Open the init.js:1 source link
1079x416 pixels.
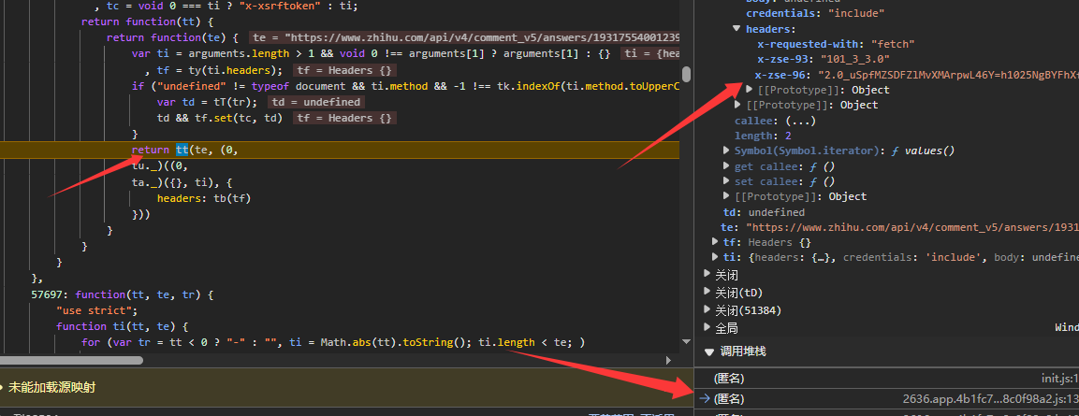point(1059,379)
